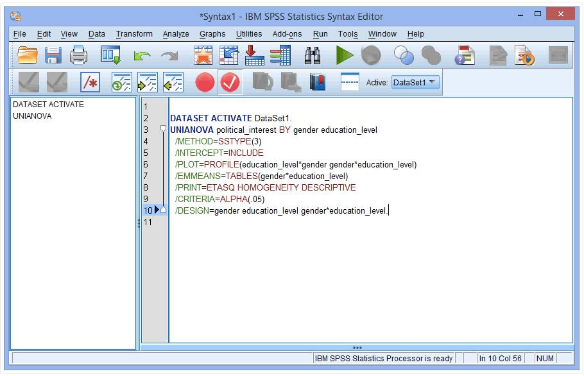Open the Variables icon in toolbar
Image resolution: width=584 pixels, height=376 pixels.
point(280,55)
